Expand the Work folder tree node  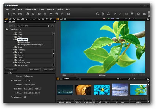(13, 47)
